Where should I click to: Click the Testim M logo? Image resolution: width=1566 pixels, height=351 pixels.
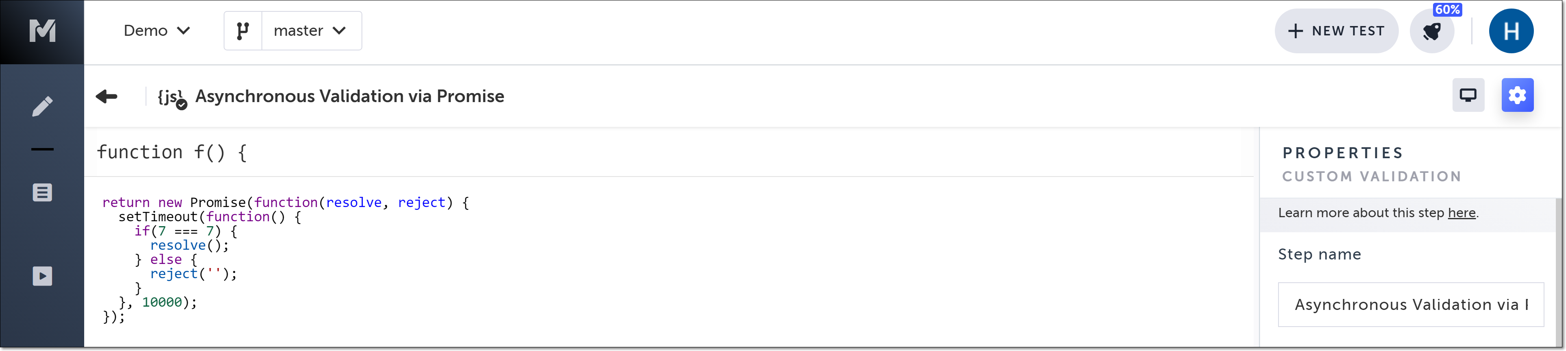pos(42,31)
